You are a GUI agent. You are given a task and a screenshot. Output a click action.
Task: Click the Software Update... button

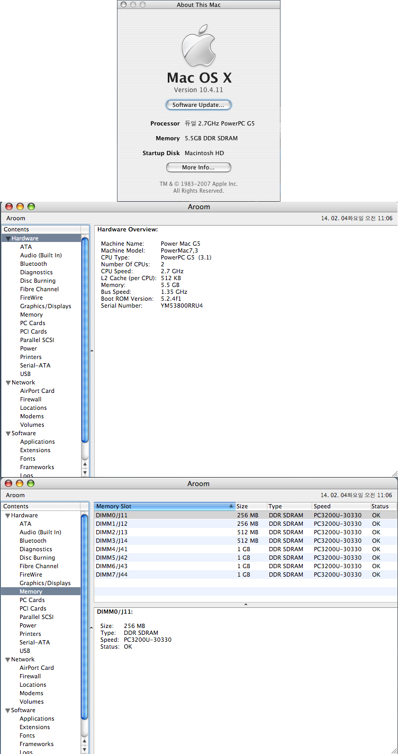pyautogui.click(x=198, y=105)
